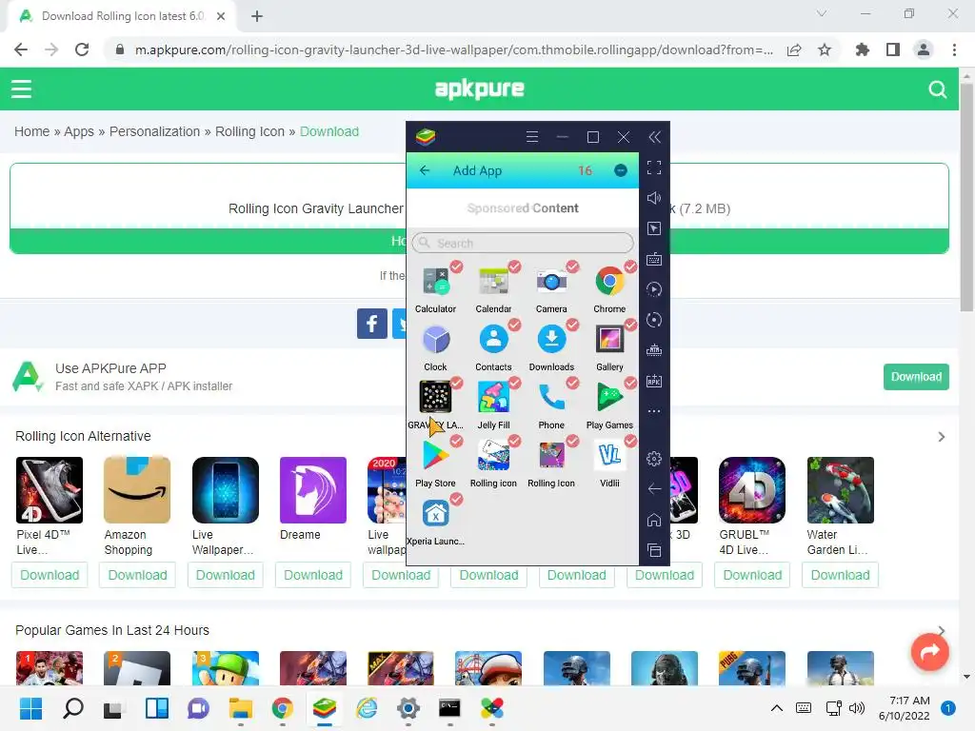Open the BlueStacks hamburger menu in title bar
The image size is (975, 731).
click(x=532, y=137)
